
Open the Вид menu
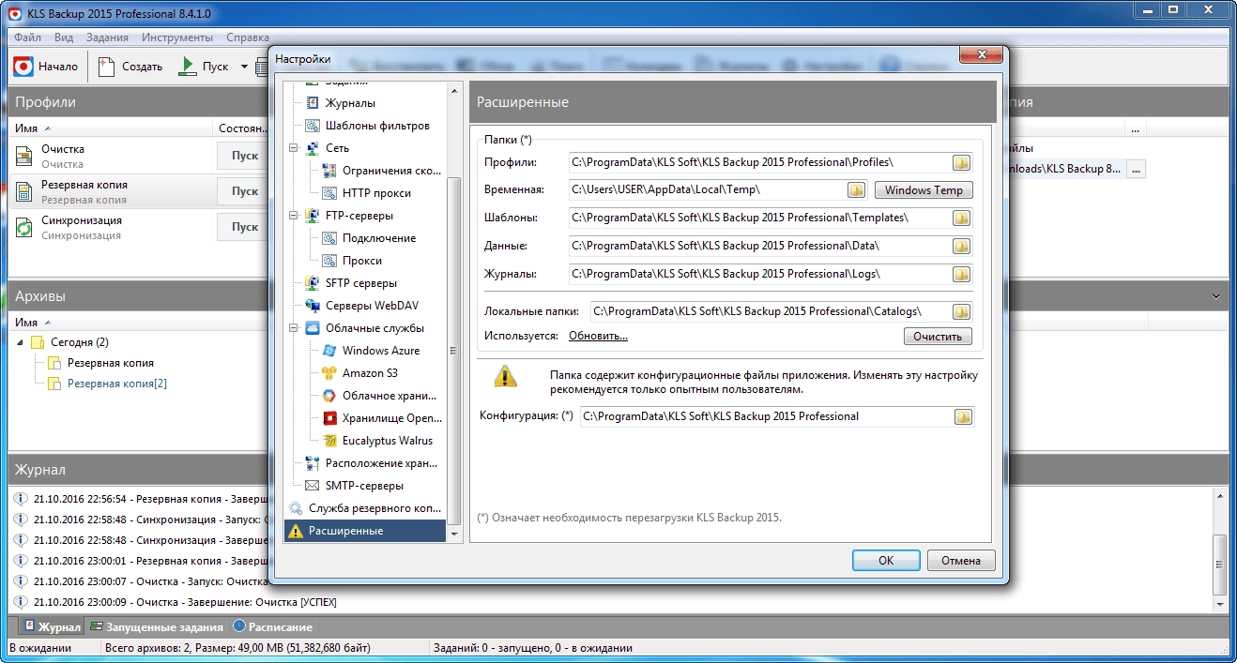coord(64,38)
